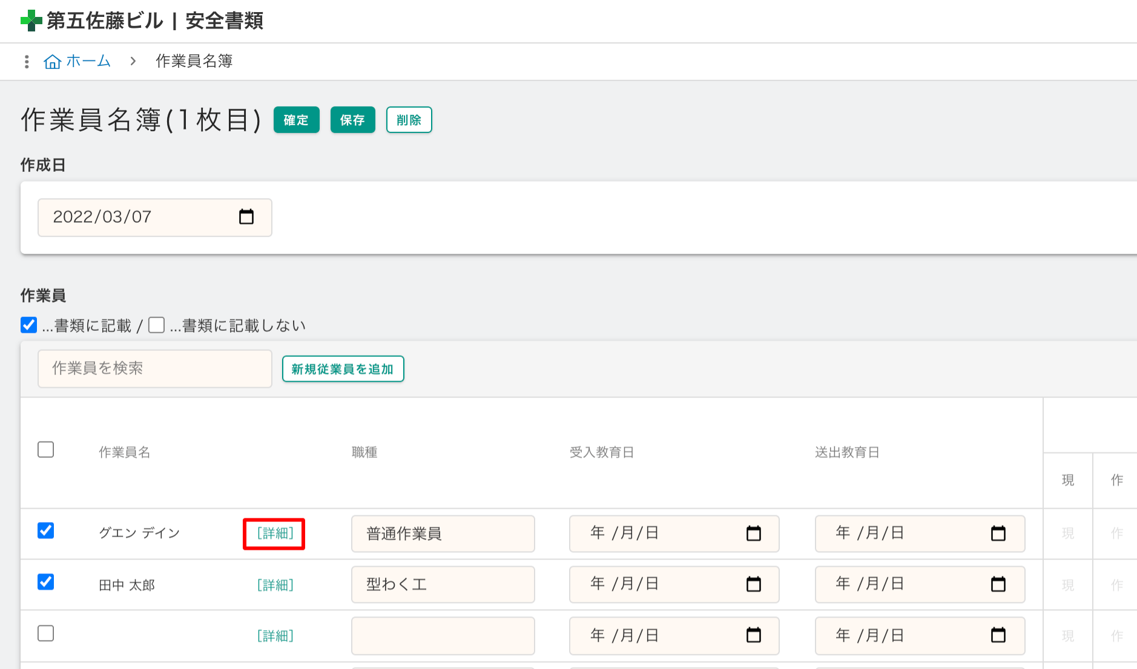Click the 保存 button
Viewport: 1137px width, 669px height.
pyautogui.click(x=352, y=120)
